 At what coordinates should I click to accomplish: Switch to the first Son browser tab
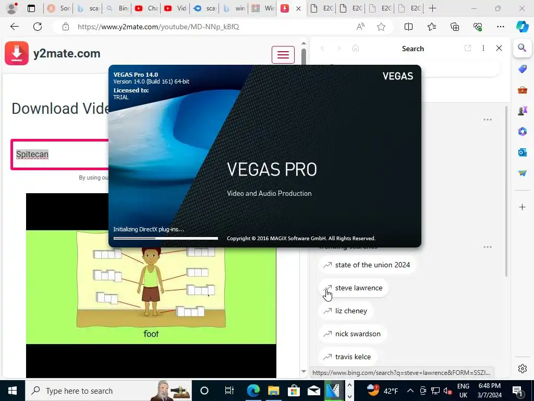pos(58,8)
